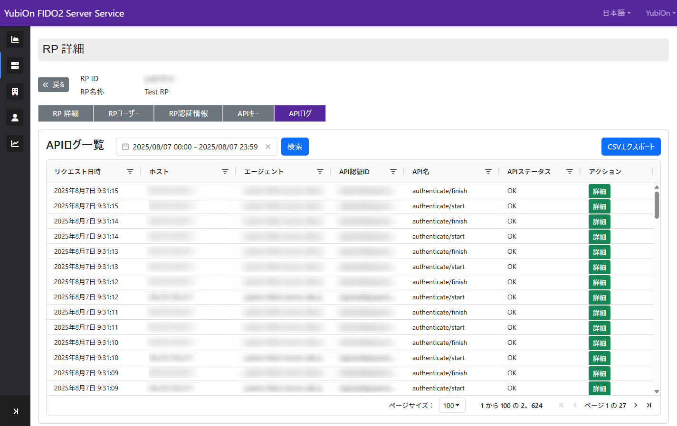
Task: Open 詳細 for 9:31:10 authenticate/finish row
Action: 600,343
